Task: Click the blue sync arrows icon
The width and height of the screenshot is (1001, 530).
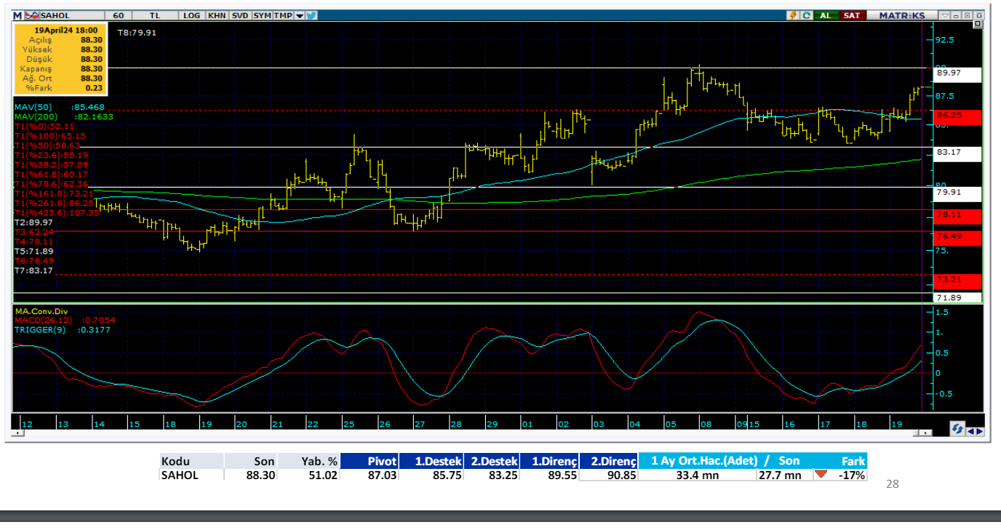Action: click(x=957, y=430)
